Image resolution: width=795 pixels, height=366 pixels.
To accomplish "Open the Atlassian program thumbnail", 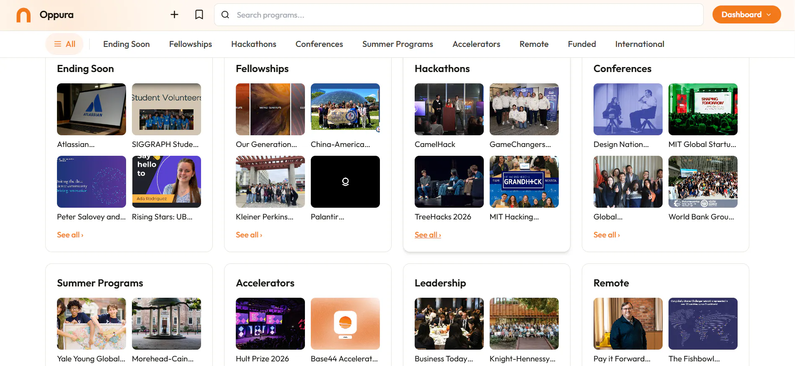I will point(91,109).
